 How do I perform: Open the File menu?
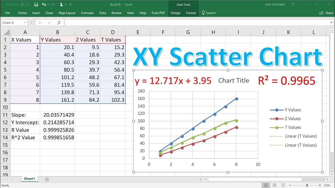coord(7,13)
